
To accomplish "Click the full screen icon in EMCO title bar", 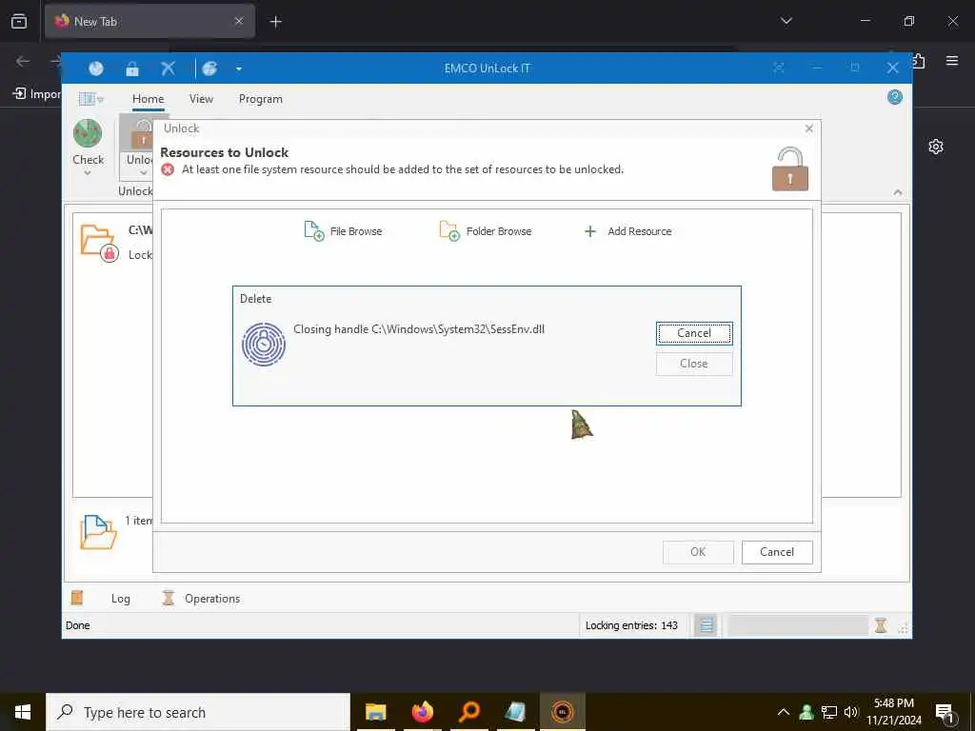I will point(779,68).
